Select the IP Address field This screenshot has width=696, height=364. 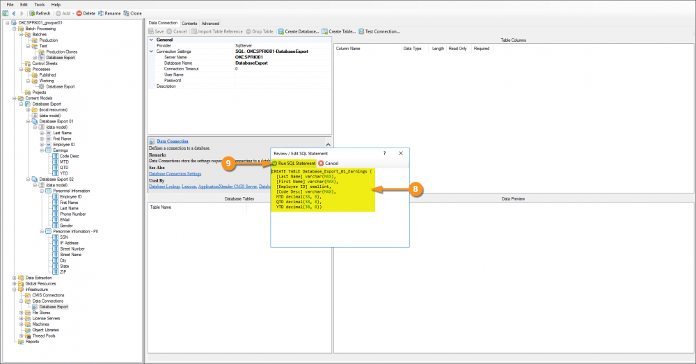69,243
